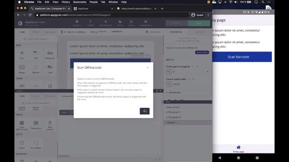Switch to Variables view
The image size is (289, 162).
click(117, 31)
